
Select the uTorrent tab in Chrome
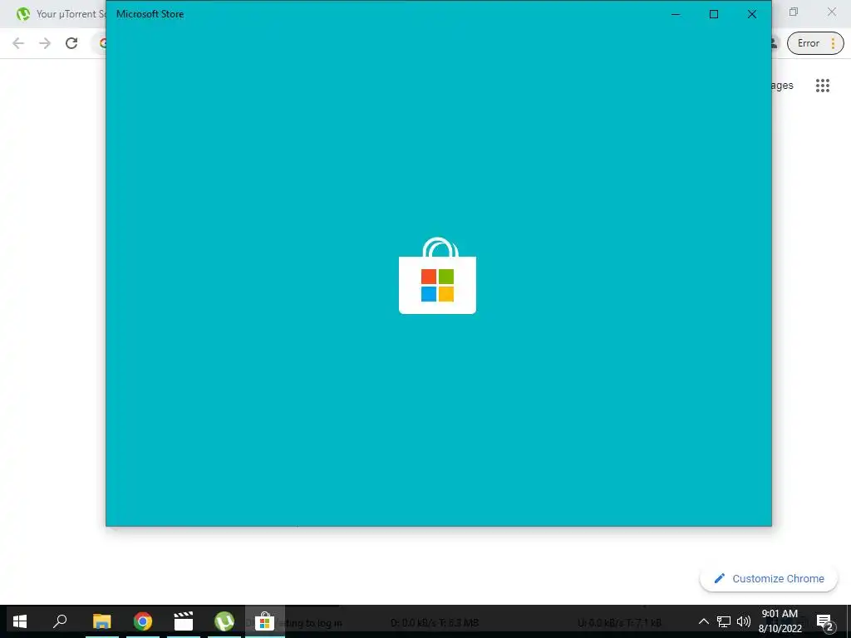(60, 14)
